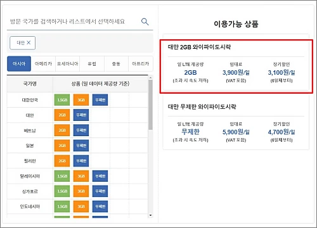The height and width of the screenshot is (228, 317).
Task: Select 2GB badge in 필리핀 row
Action: tap(62, 161)
